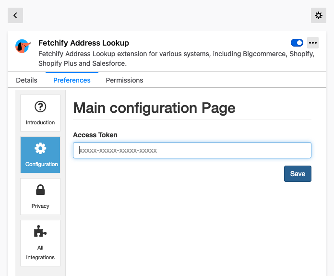Click the Save button
334x276 pixels.
(298, 174)
